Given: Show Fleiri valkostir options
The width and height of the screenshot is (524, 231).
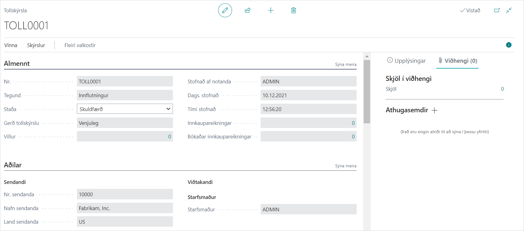Looking at the screenshot, I should tap(80, 45).
